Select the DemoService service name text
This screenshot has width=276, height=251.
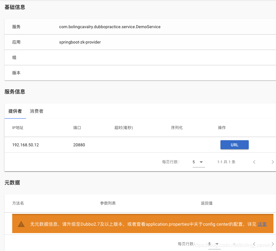click(109, 27)
